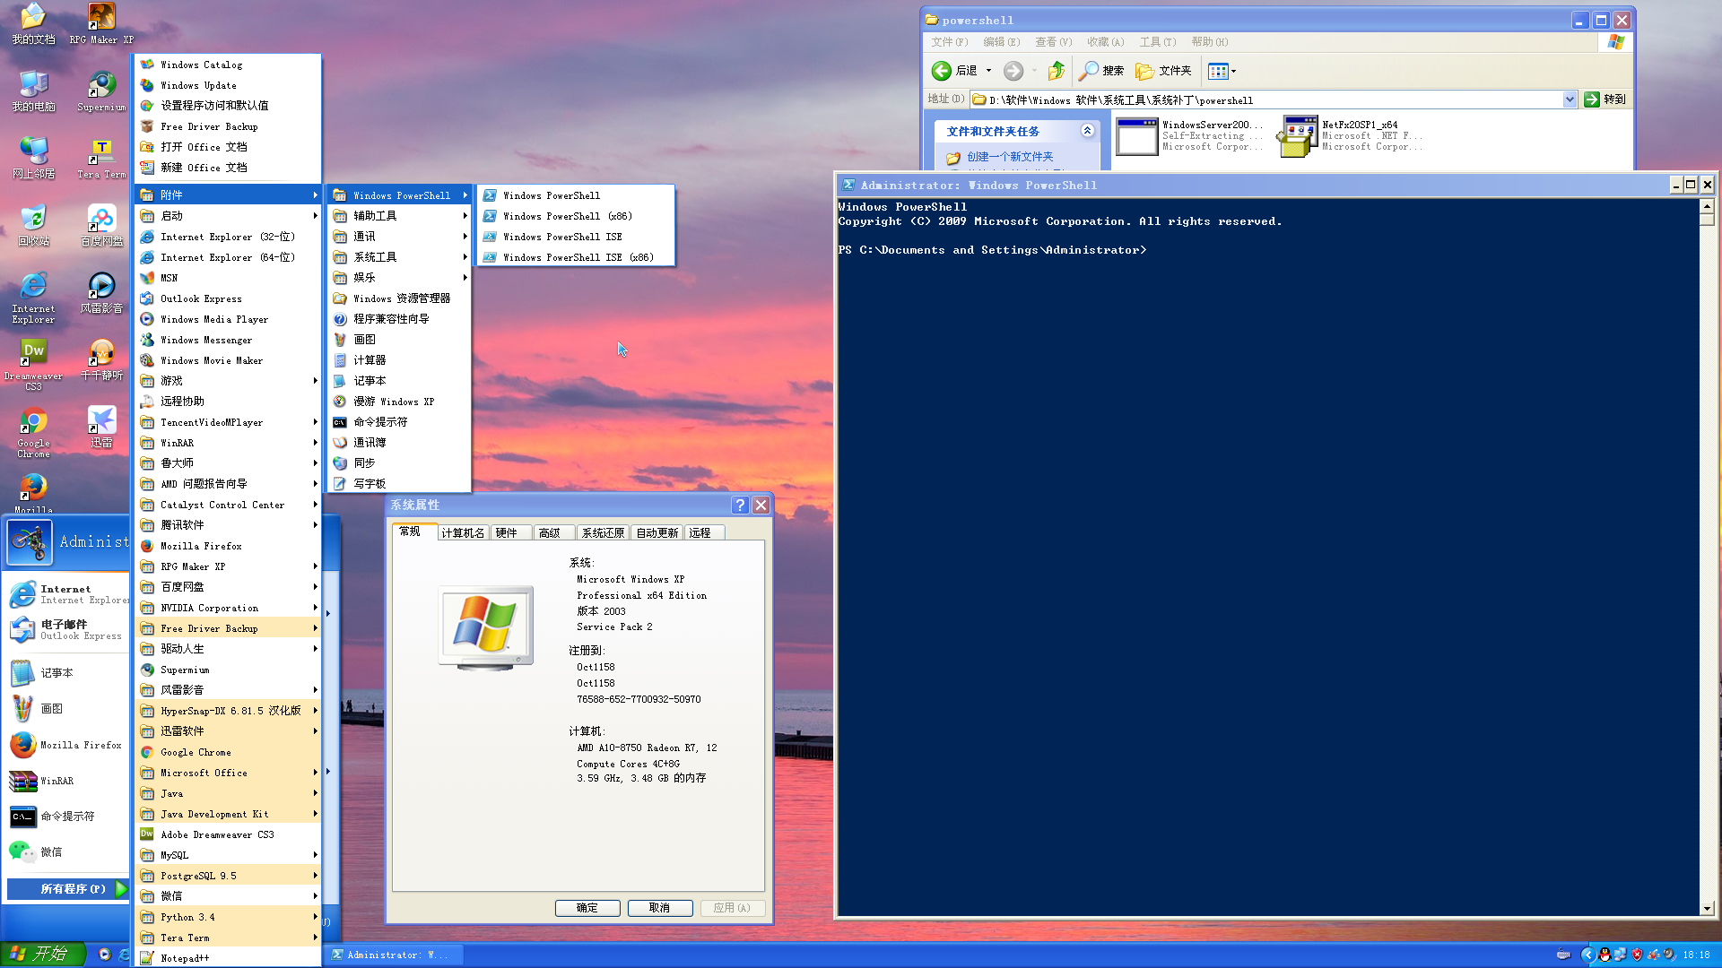
Task: Click the PowerShell scrollbar up arrow
Action: pyautogui.click(x=1707, y=207)
